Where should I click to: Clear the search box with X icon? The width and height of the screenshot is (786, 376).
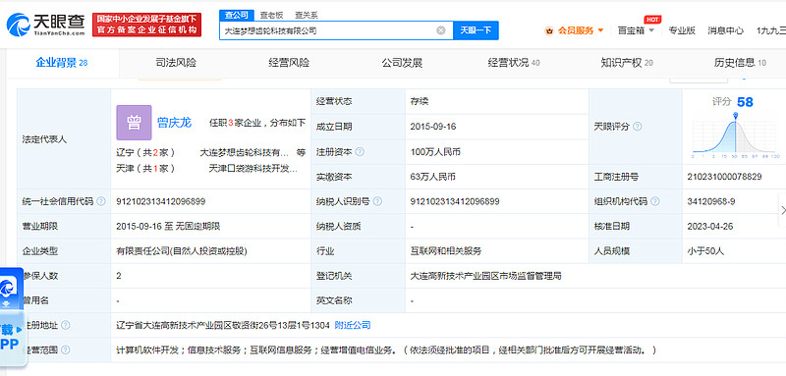point(440,30)
